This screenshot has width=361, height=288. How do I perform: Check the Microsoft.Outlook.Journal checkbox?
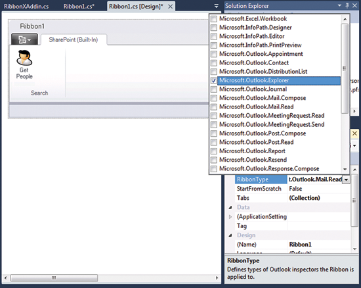click(214, 89)
